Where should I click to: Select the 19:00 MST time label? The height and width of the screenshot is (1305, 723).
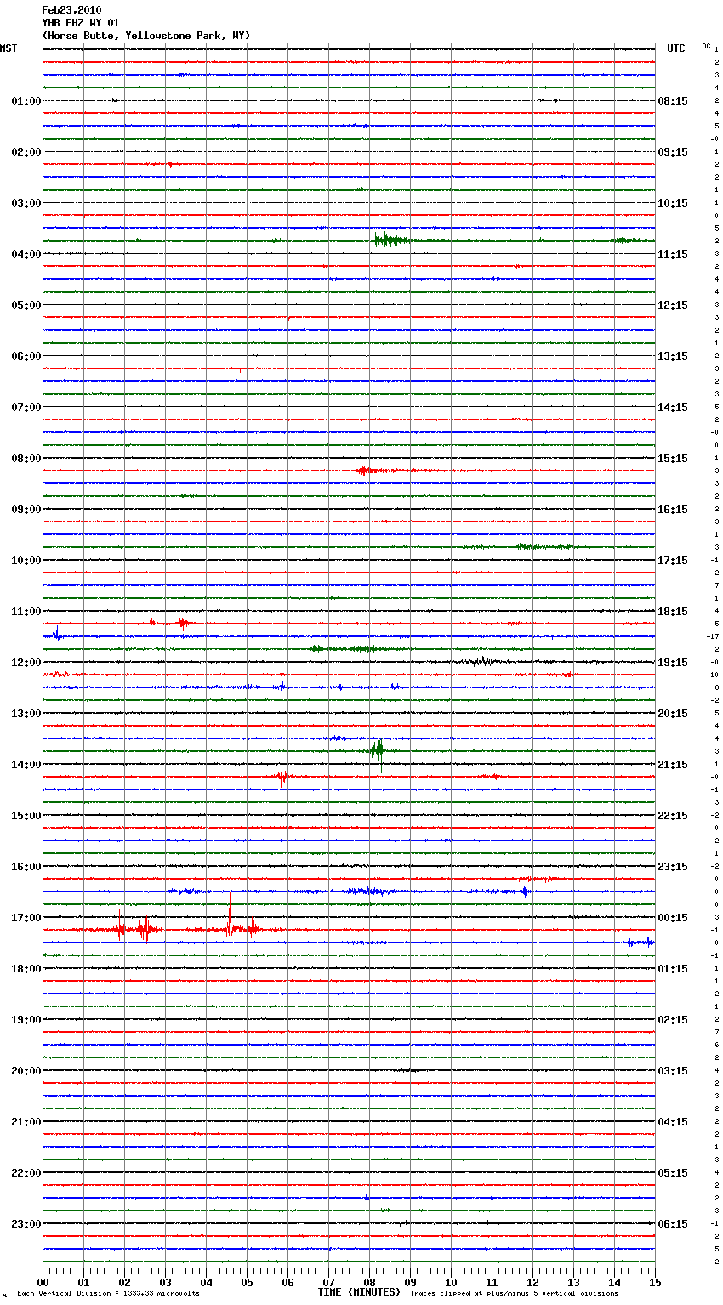point(26,1020)
